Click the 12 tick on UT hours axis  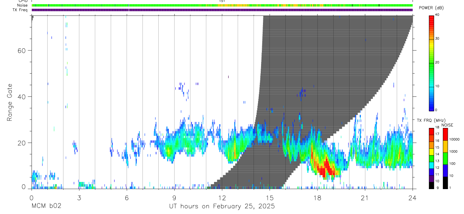pos(222,198)
